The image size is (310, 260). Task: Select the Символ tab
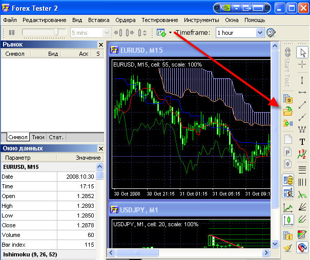tap(18, 137)
